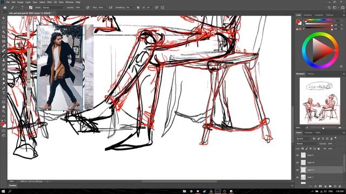Add layer style fx icon
This screenshot has width=346, height=194.
tap(316, 186)
